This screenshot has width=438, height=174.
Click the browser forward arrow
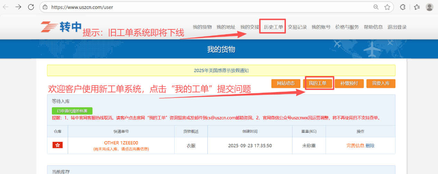pyautogui.click(x=18, y=7)
